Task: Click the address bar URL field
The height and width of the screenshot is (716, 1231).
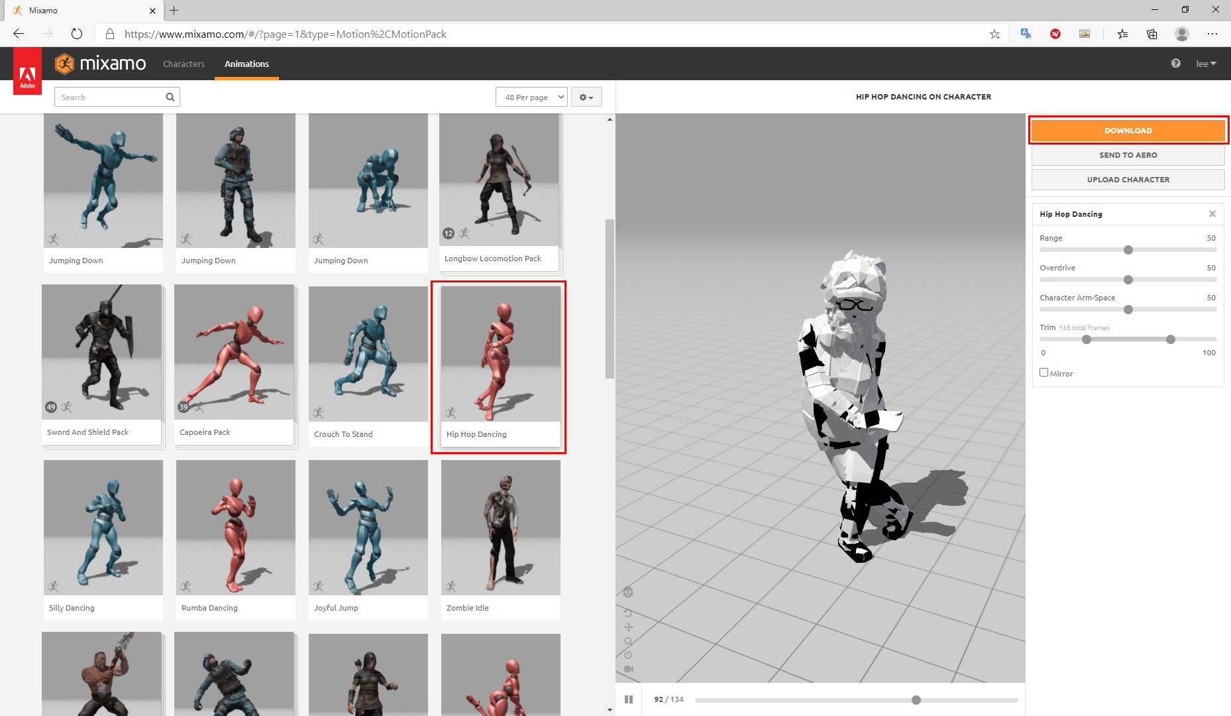Action: tap(550, 34)
